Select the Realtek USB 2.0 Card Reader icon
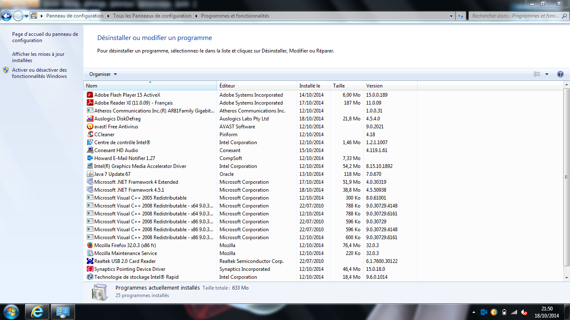The width and height of the screenshot is (570, 320). (90, 261)
